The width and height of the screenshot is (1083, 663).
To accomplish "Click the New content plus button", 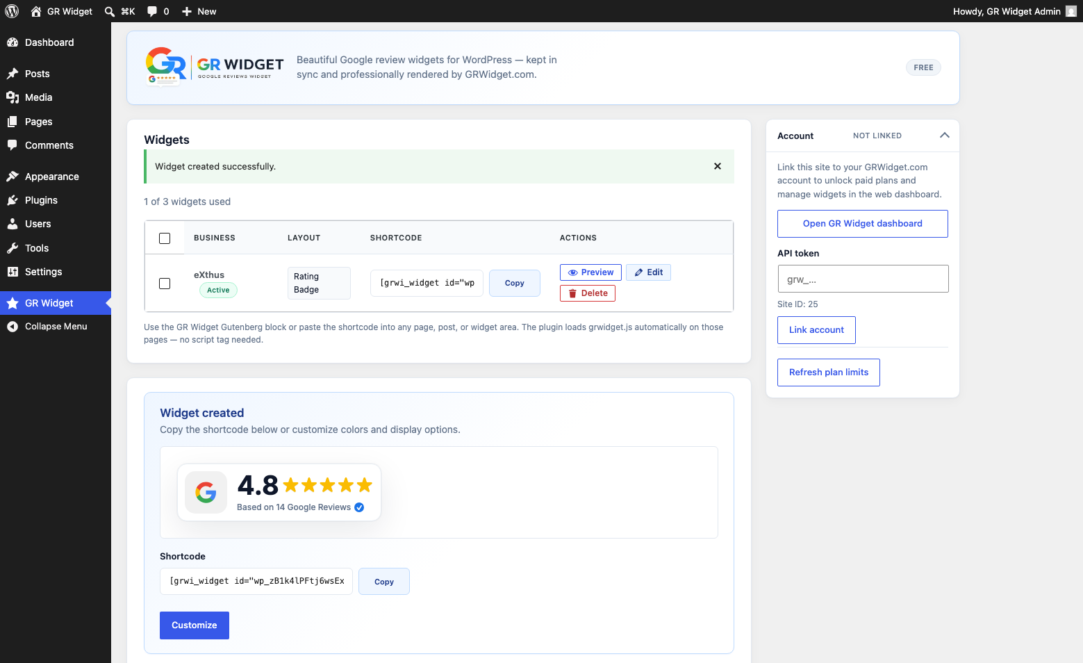I will 199,11.
